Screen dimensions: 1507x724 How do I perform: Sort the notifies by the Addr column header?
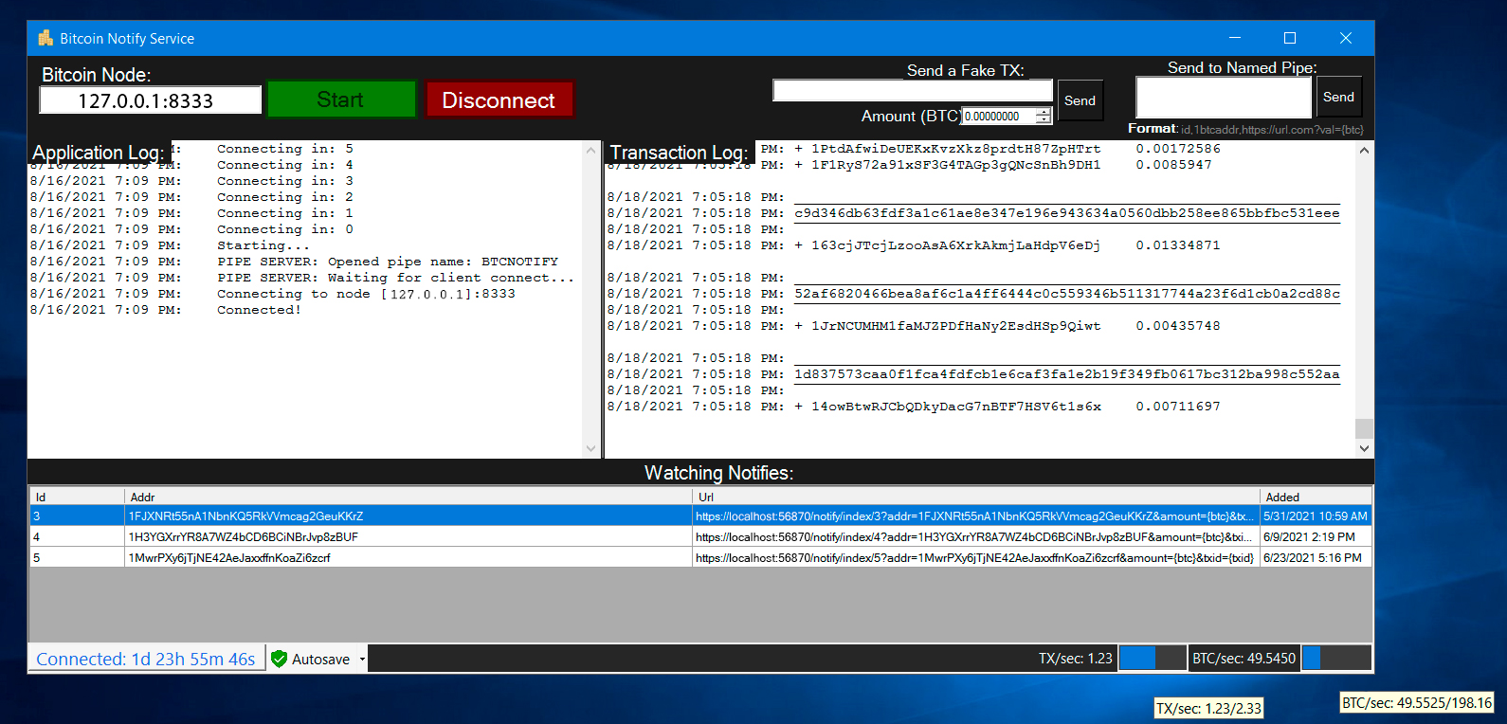(409, 497)
